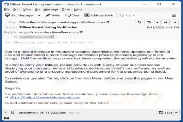This screenshot has height=122, width=183.
Task: Click the Thunderbird logo in title bar
Action: tap(7, 4)
